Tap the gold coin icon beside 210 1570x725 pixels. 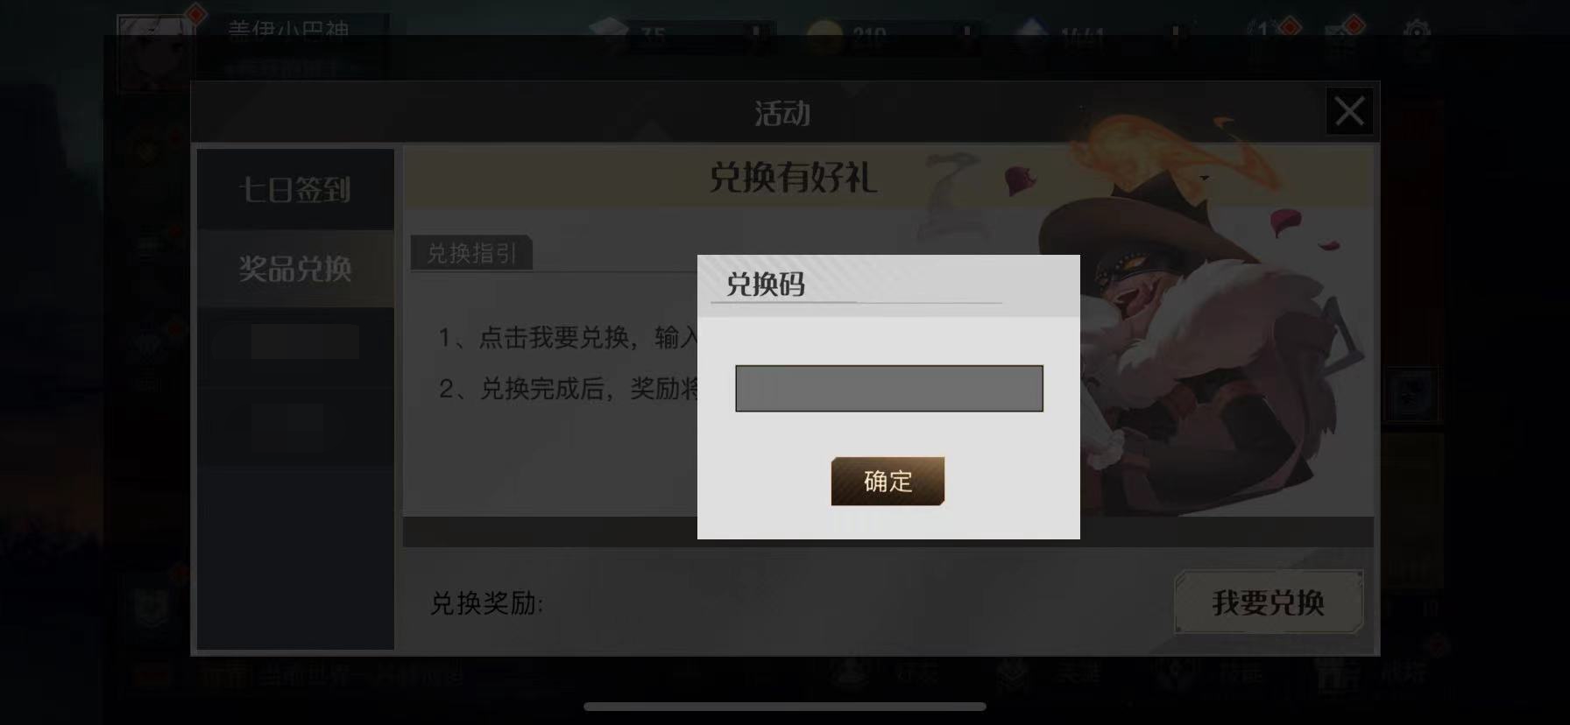tap(824, 38)
